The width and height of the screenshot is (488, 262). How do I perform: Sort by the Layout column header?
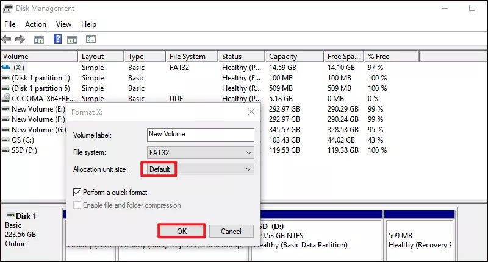coord(101,57)
